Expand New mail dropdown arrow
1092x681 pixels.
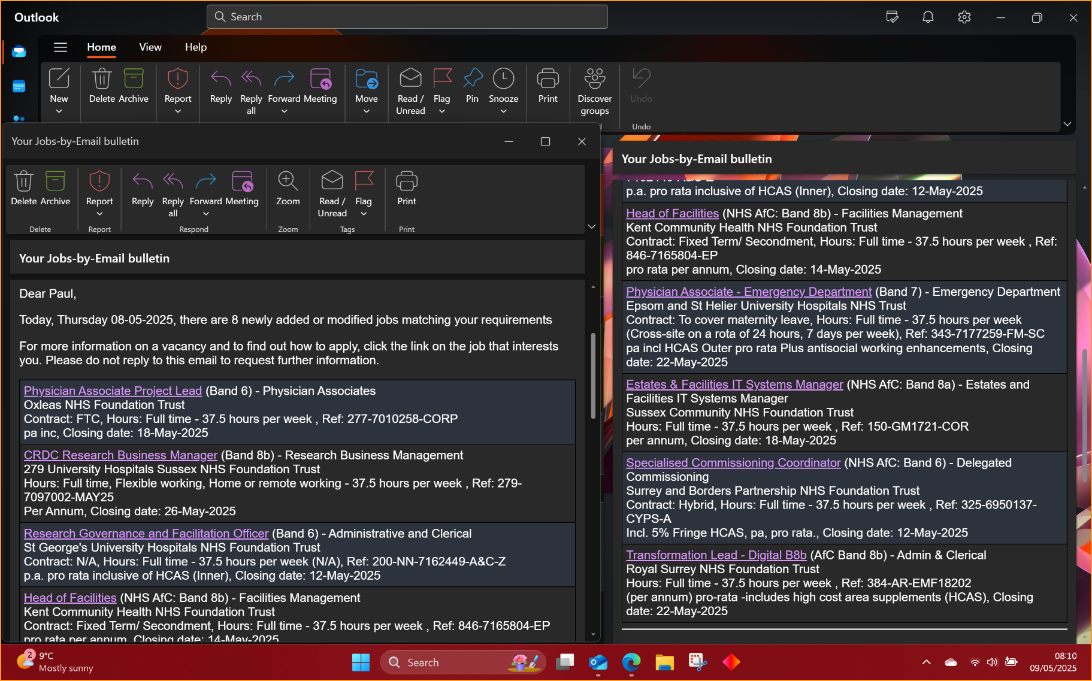click(x=59, y=111)
